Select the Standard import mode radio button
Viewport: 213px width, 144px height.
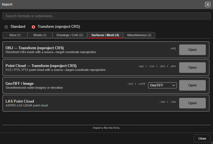pos(6,27)
